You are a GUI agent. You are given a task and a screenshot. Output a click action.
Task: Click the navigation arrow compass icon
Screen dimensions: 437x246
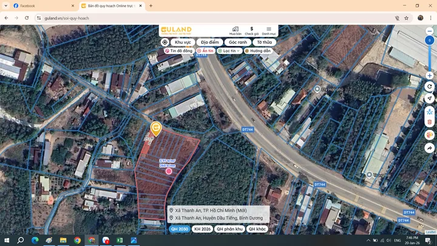[x=430, y=98]
